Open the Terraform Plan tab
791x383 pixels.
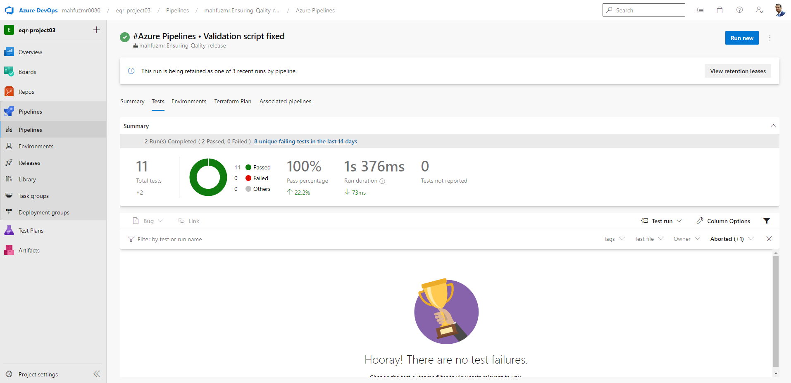click(x=233, y=101)
